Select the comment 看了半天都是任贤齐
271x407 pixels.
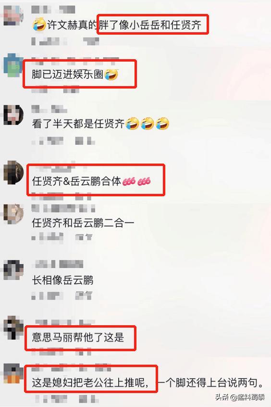[100, 124]
